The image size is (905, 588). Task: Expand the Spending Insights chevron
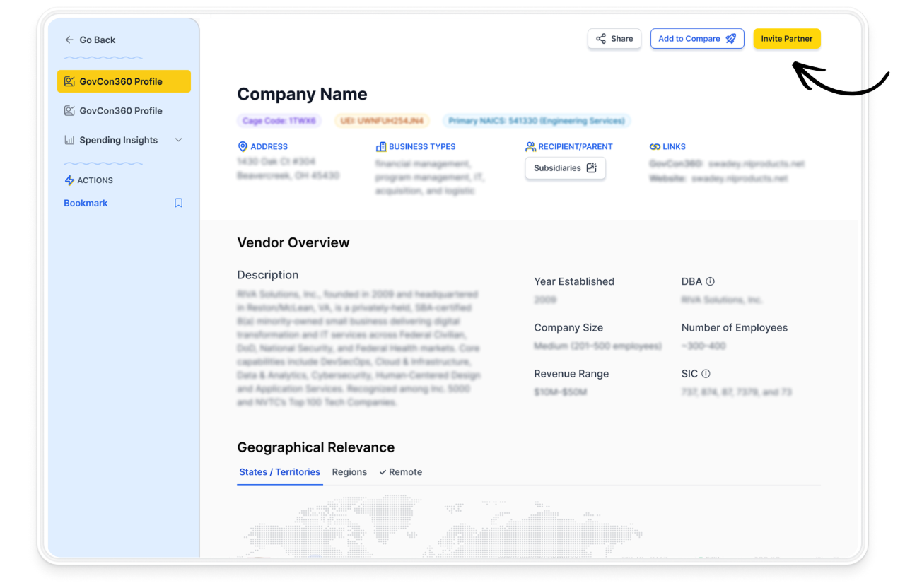(x=179, y=140)
